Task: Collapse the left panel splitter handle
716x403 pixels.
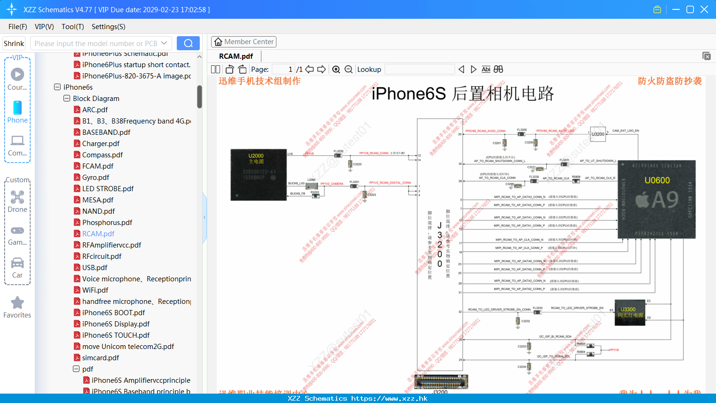Action: tap(205, 217)
